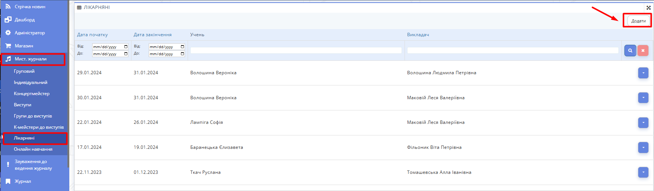Click student name Ткач Руслана
The height and width of the screenshot is (191, 654).
(x=205, y=172)
